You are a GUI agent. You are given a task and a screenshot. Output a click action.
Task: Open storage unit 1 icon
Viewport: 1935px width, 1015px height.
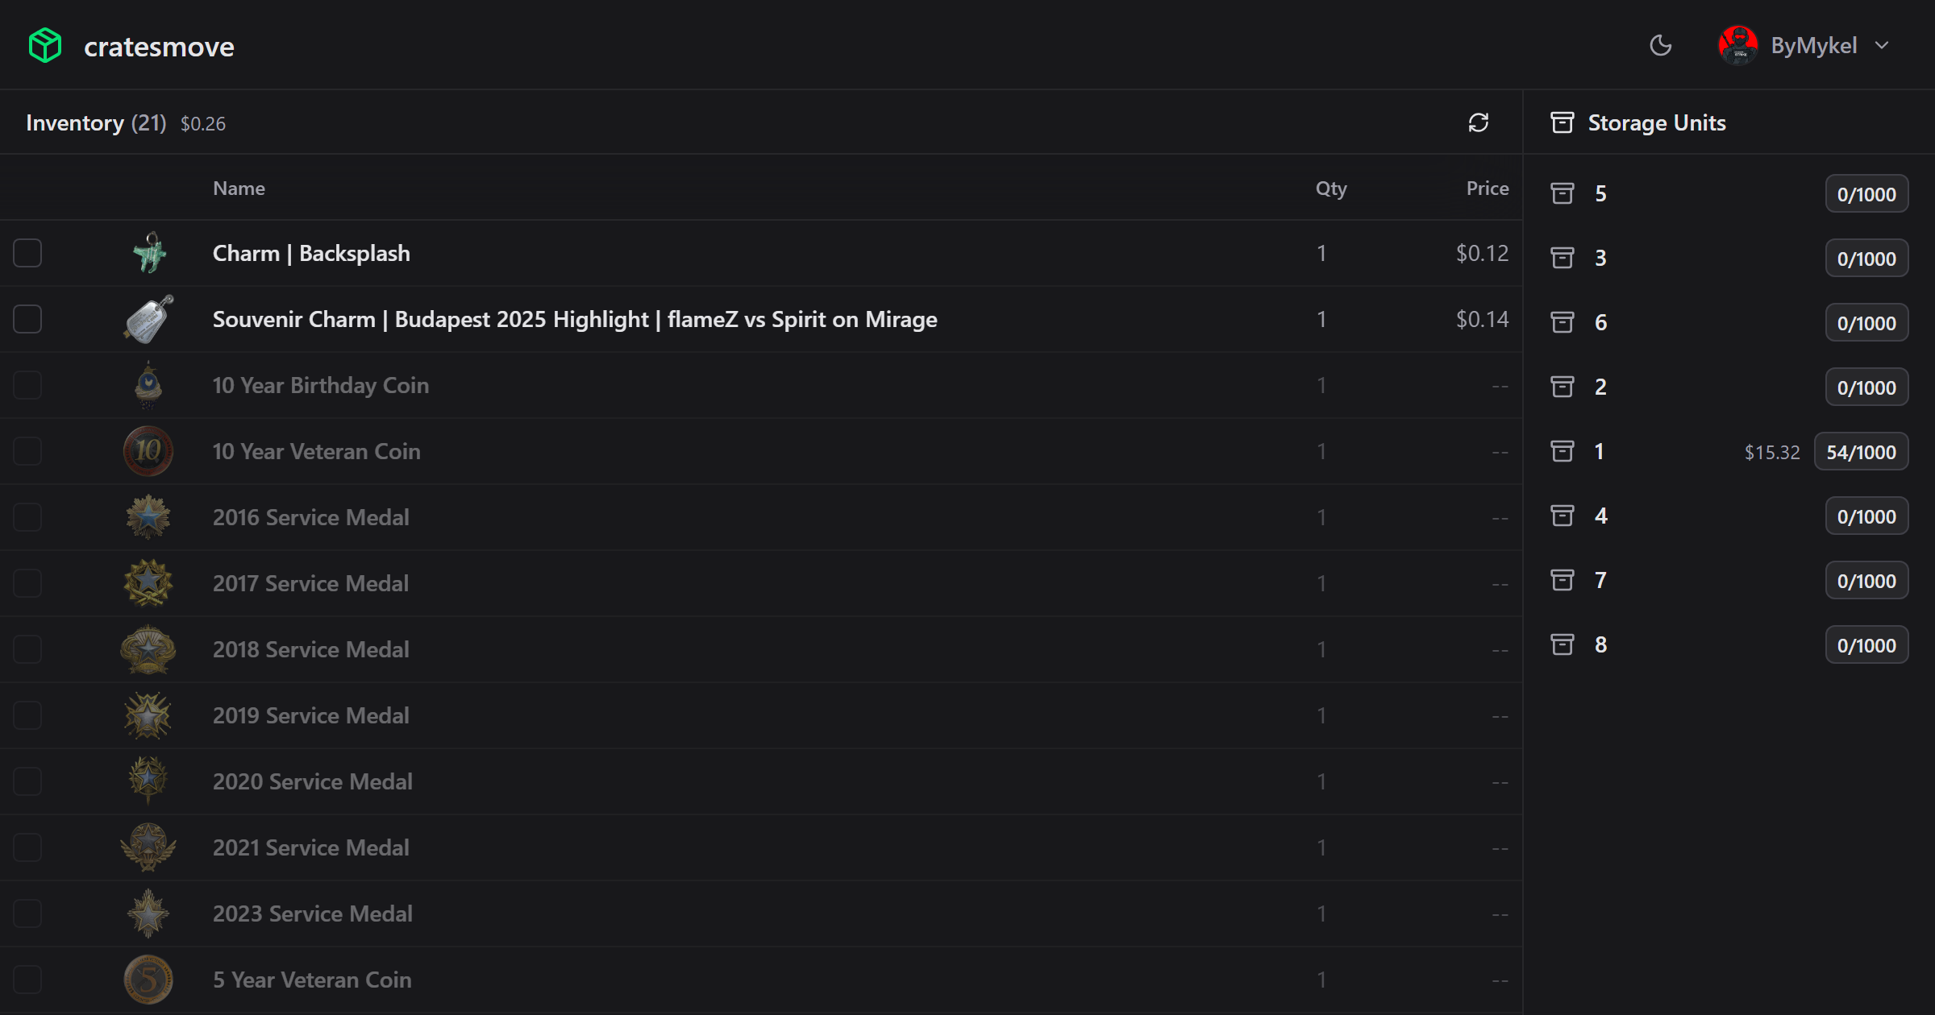(x=1563, y=451)
